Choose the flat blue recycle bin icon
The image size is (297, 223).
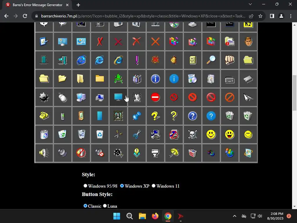click(x=100, y=134)
